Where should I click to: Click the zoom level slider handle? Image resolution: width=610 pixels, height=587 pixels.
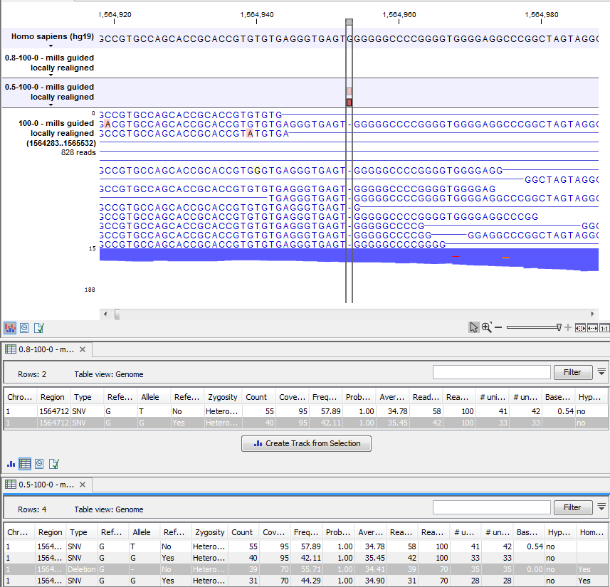point(559,327)
